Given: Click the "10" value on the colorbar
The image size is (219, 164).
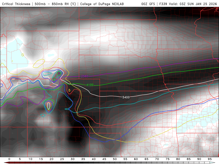Looking at the screenshot, I should click(x=30, y=159).
